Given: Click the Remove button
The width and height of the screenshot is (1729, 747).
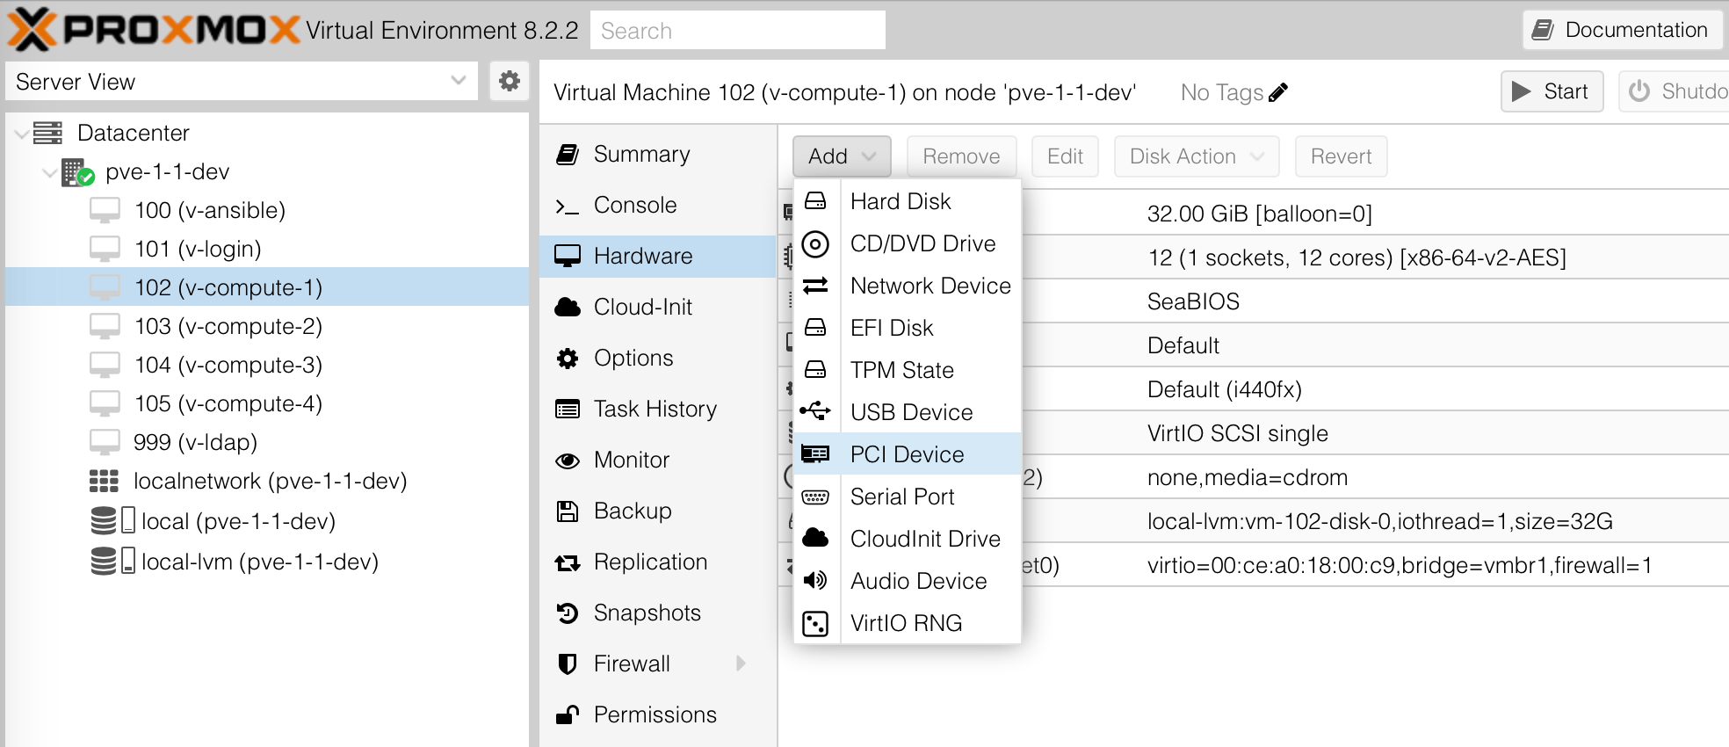Looking at the screenshot, I should [x=961, y=156].
